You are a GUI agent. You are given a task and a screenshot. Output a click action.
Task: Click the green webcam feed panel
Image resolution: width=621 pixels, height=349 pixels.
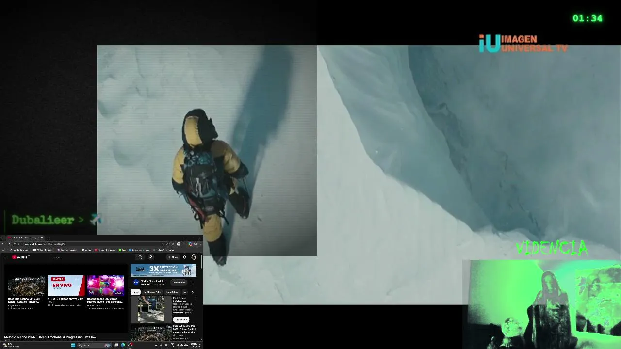[542, 304]
